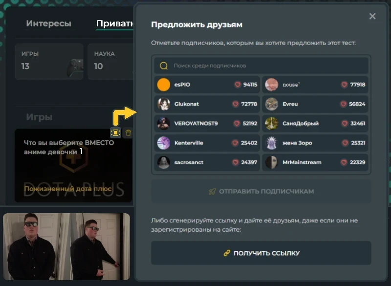Open the test card about аниме девочки
The width and height of the screenshot is (391, 286).
click(73, 166)
